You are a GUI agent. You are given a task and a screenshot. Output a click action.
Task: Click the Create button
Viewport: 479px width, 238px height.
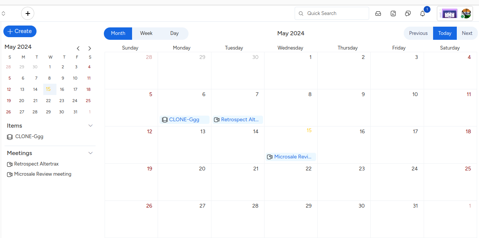point(20,32)
